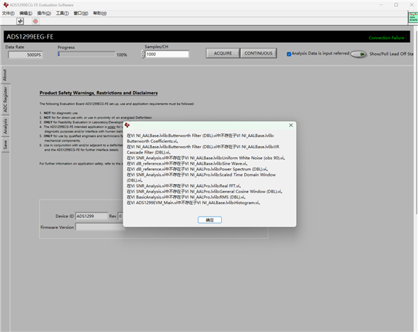Viewport: 418px width, 332px height.
Task: Toggle Analysis Data is input referred checkbox
Action: click(x=288, y=54)
